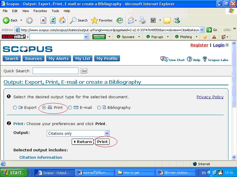The height and width of the screenshot is (177, 237).
Task: Go to the Sources tab
Action: point(33,58)
